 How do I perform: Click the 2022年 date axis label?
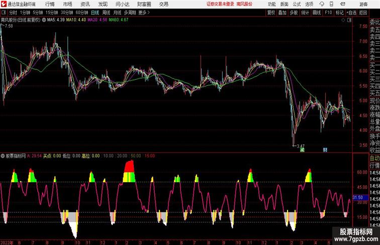[x=7, y=242]
